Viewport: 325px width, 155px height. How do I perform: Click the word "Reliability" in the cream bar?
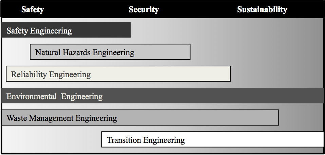(29, 74)
